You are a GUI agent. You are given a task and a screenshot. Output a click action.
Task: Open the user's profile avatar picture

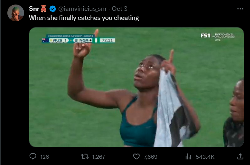[x=16, y=13]
